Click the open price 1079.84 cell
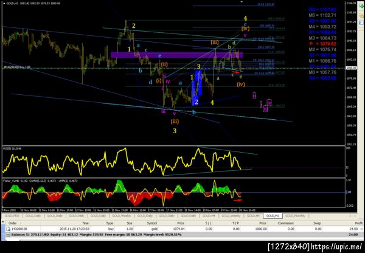The width and height of the screenshot is (365, 253). tap(179, 229)
